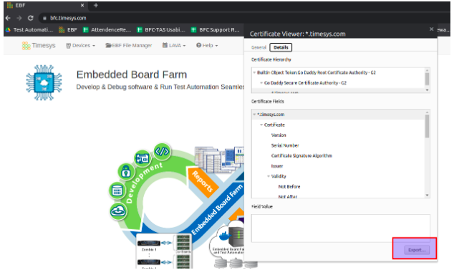Open BFC Support R... bookmark

(x=215, y=29)
